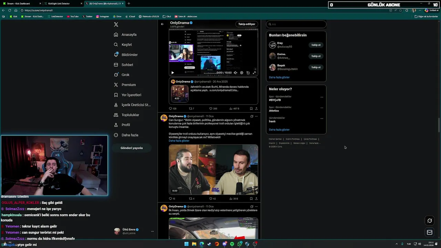Image resolution: width=441 pixels, height=248 pixels.
Task: Open İçerik Üreticisi Stüdyosu item
Action: 132,105
